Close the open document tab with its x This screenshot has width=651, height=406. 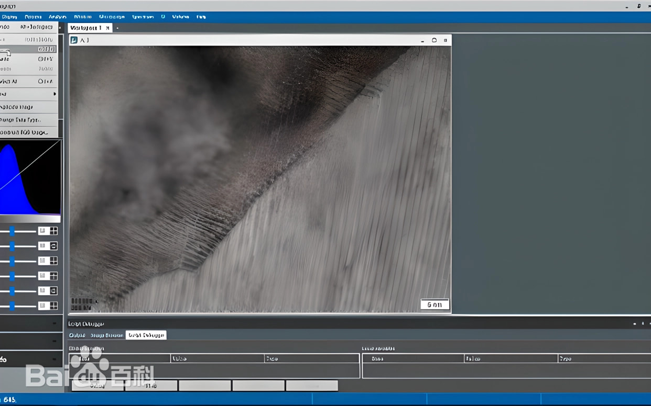pyautogui.click(x=107, y=28)
